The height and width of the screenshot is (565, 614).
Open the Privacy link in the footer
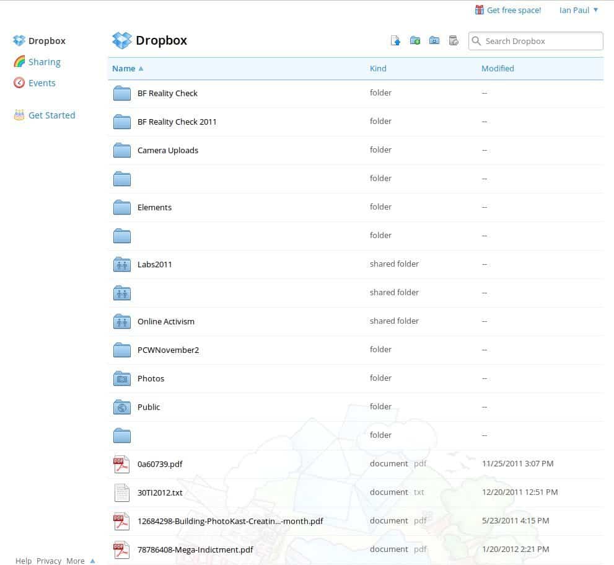tap(49, 561)
